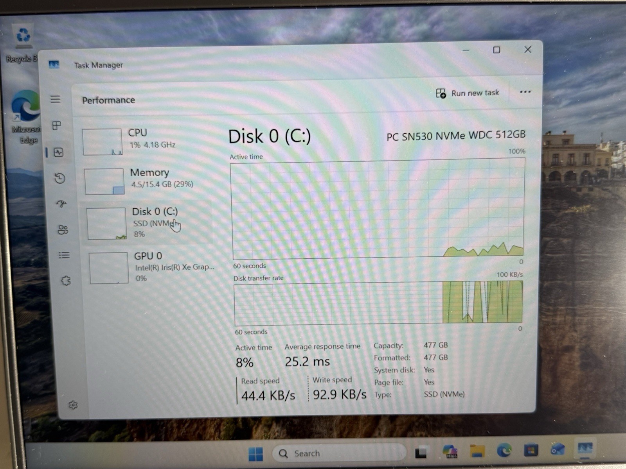Click the Memory mini graph thumbnail
This screenshot has height=469, width=626.
pyautogui.click(x=104, y=181)
